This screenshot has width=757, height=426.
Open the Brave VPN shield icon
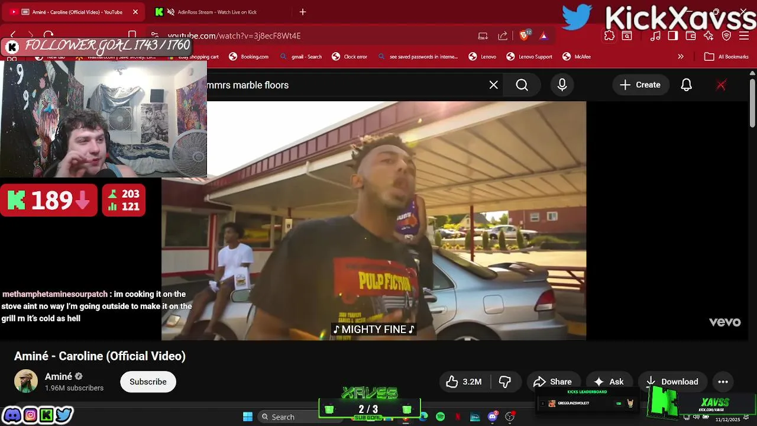pyautogui.click(x=727, y=35)
